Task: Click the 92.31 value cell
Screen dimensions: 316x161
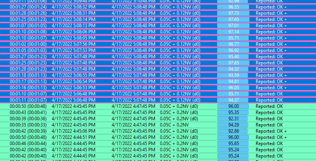Action: tap(233, 119)
